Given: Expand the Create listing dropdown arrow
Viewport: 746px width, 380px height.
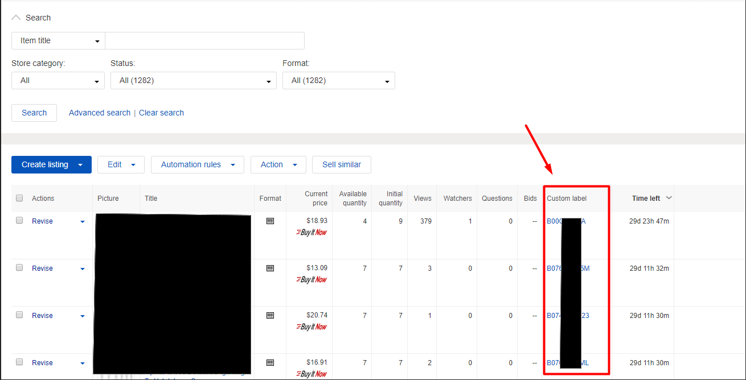Looking at the screenshot, I should click(81, 165).
